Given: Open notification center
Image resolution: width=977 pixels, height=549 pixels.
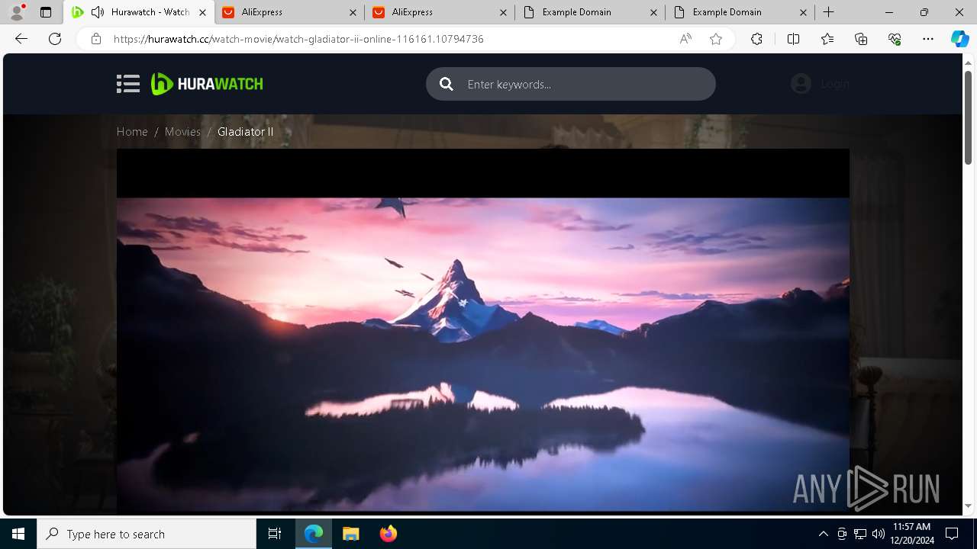Looking at the screenshot, I should click(x=952, y=534).
